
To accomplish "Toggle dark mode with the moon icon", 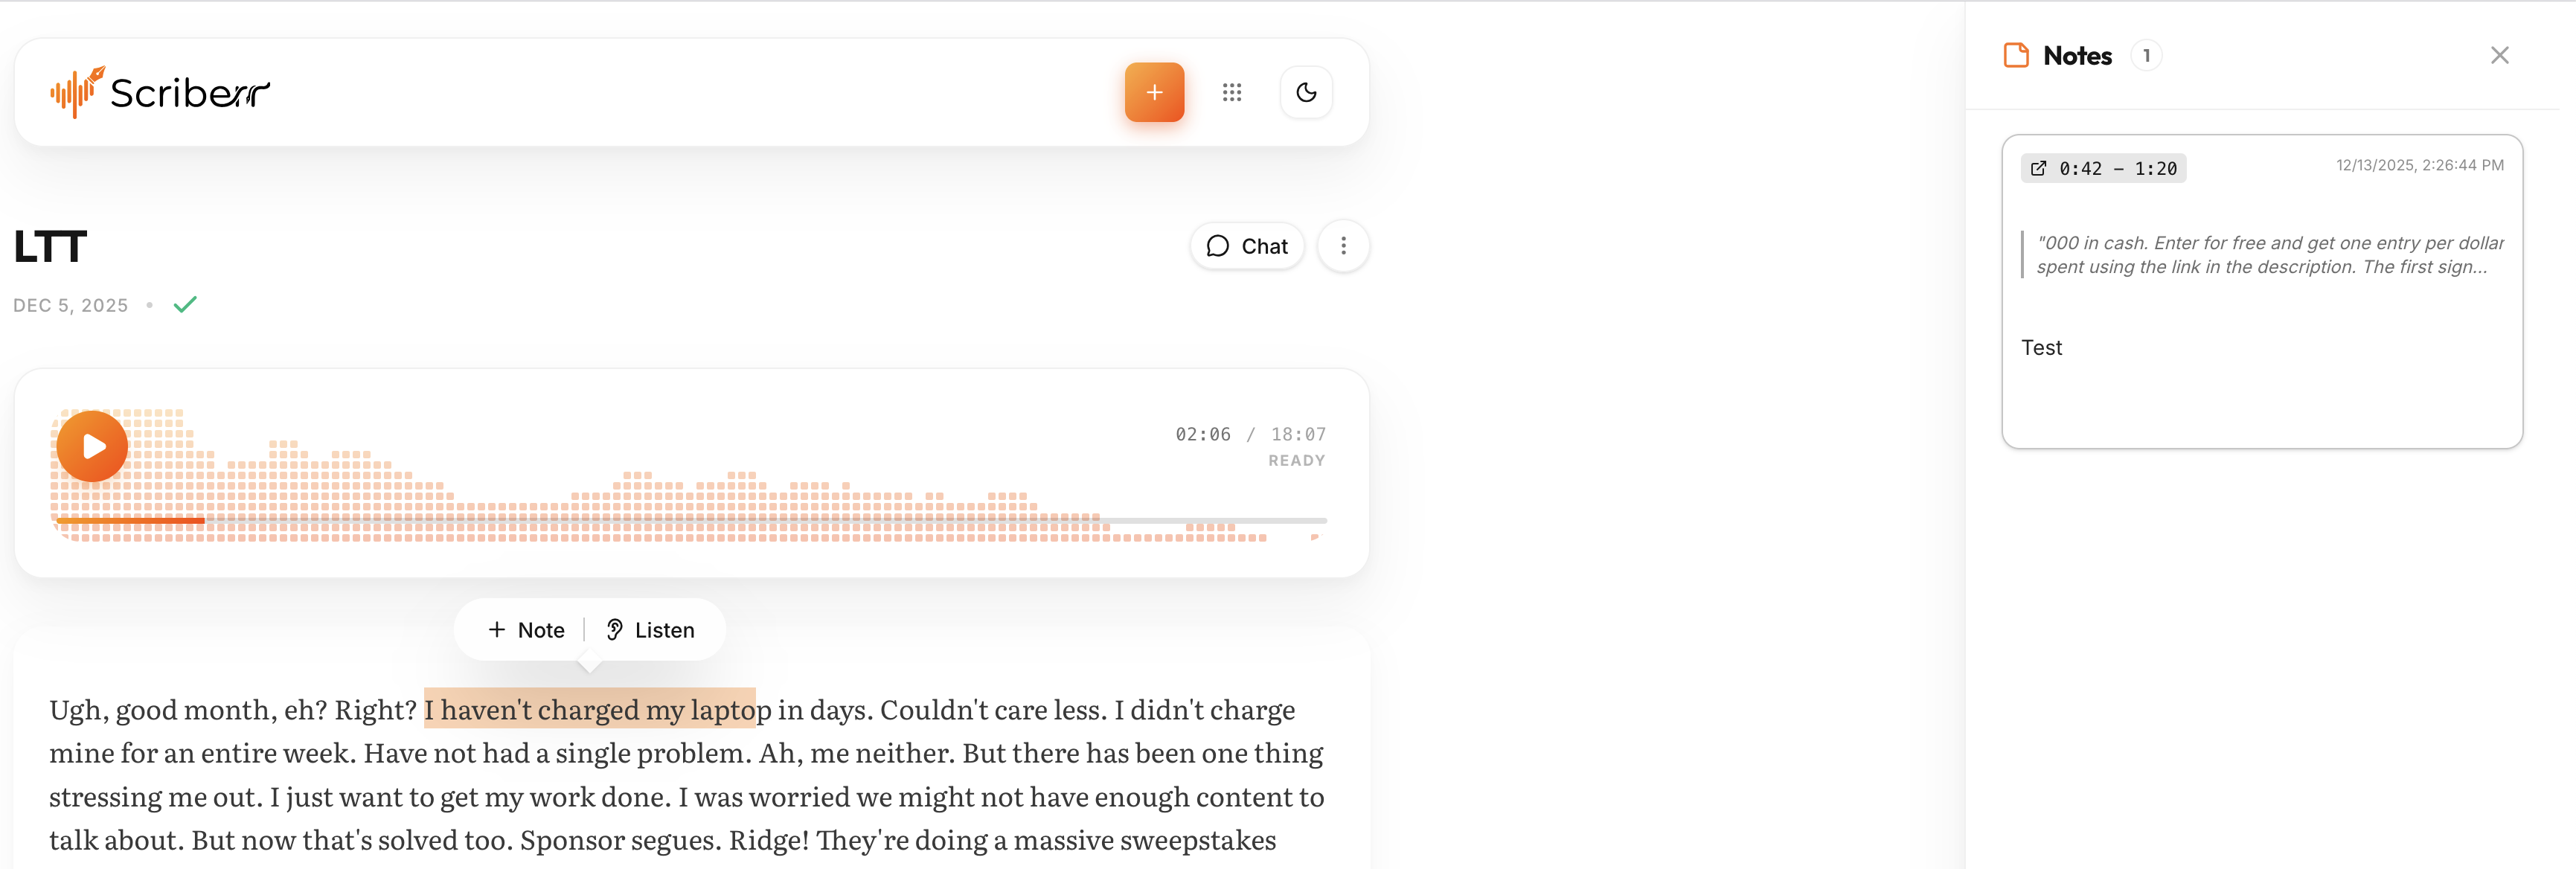I will pos(1306,92).
